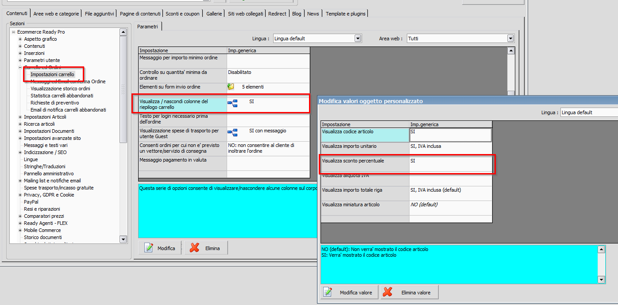618x305 pixels.
Task: Select the Visualizza sconto percentuale row
Action: pos(406,164)
